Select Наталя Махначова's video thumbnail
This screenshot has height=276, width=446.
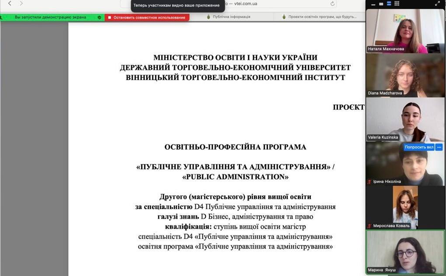click(405, 31)
